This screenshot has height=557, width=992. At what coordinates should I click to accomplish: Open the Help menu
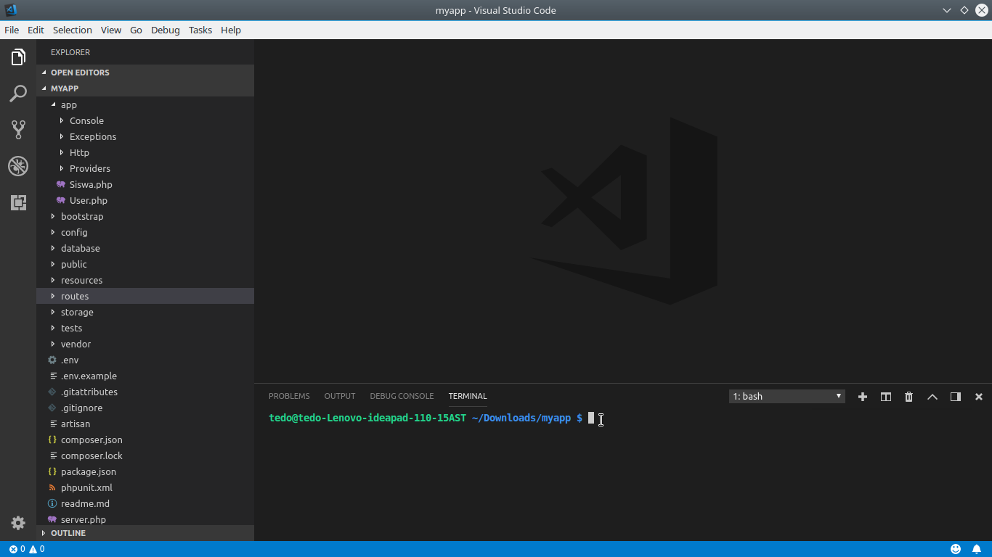pos(231,30)
